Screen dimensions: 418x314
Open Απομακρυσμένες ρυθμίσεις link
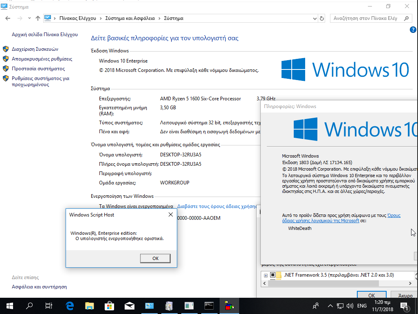[x=42, y=59]
